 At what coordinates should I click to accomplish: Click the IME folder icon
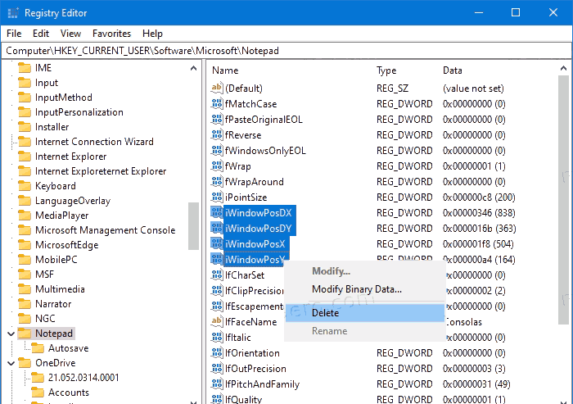[25, 68]
